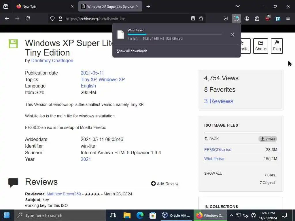The width and height of the screenshot is (295, 221).
Task: Open Microsoft Store from taskbar
Action: point(153,215)
